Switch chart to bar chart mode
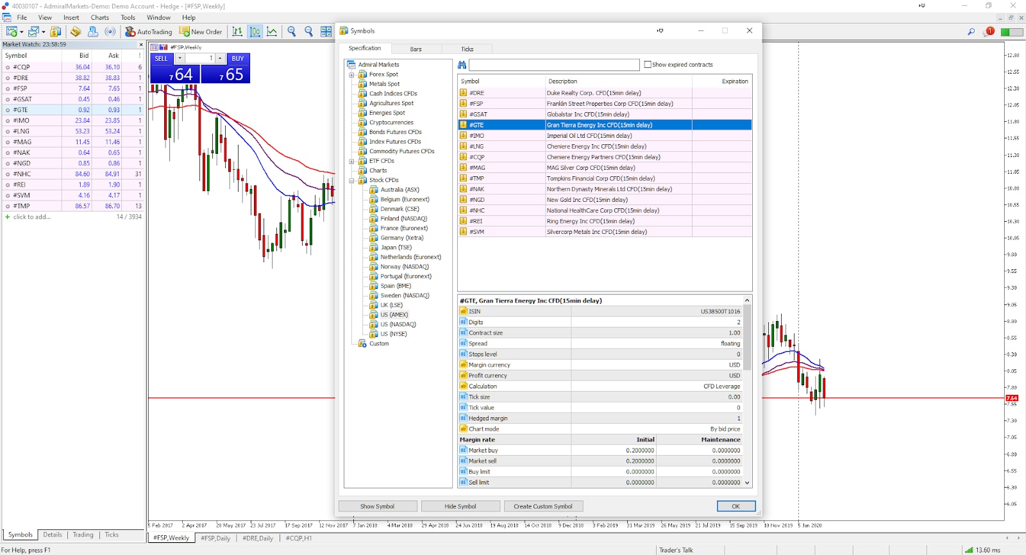The height and width of the screenshot is (555, 1026). pyautogui.click(x=237, y=31)
